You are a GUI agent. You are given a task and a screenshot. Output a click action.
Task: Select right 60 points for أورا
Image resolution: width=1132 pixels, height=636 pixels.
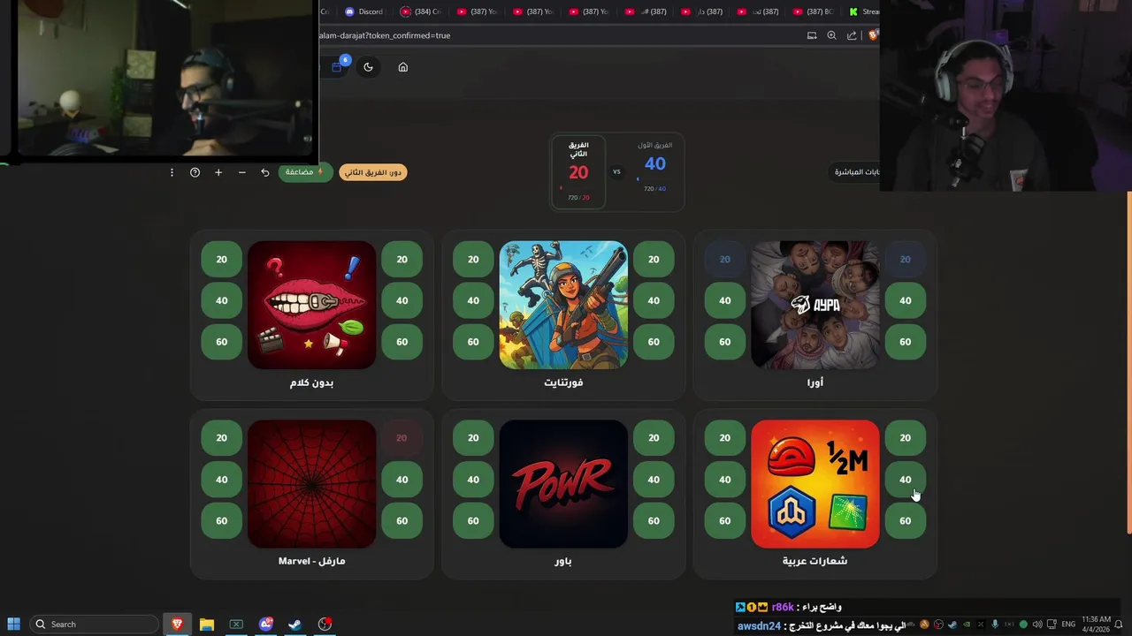pos(905,342)
